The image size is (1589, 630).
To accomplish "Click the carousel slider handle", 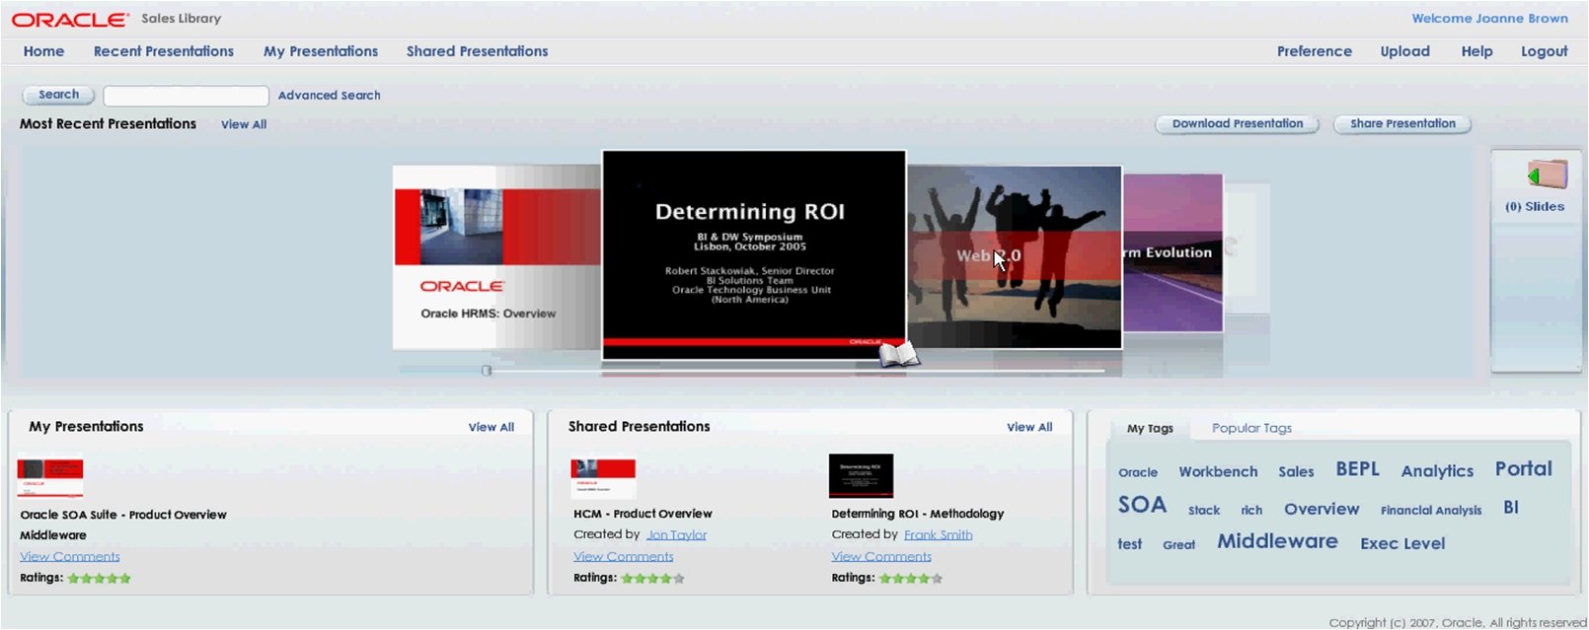I will click(487, 371).
